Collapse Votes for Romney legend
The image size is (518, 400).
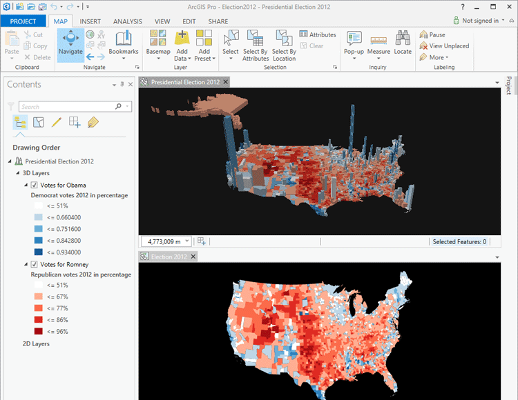click(26, 264)
